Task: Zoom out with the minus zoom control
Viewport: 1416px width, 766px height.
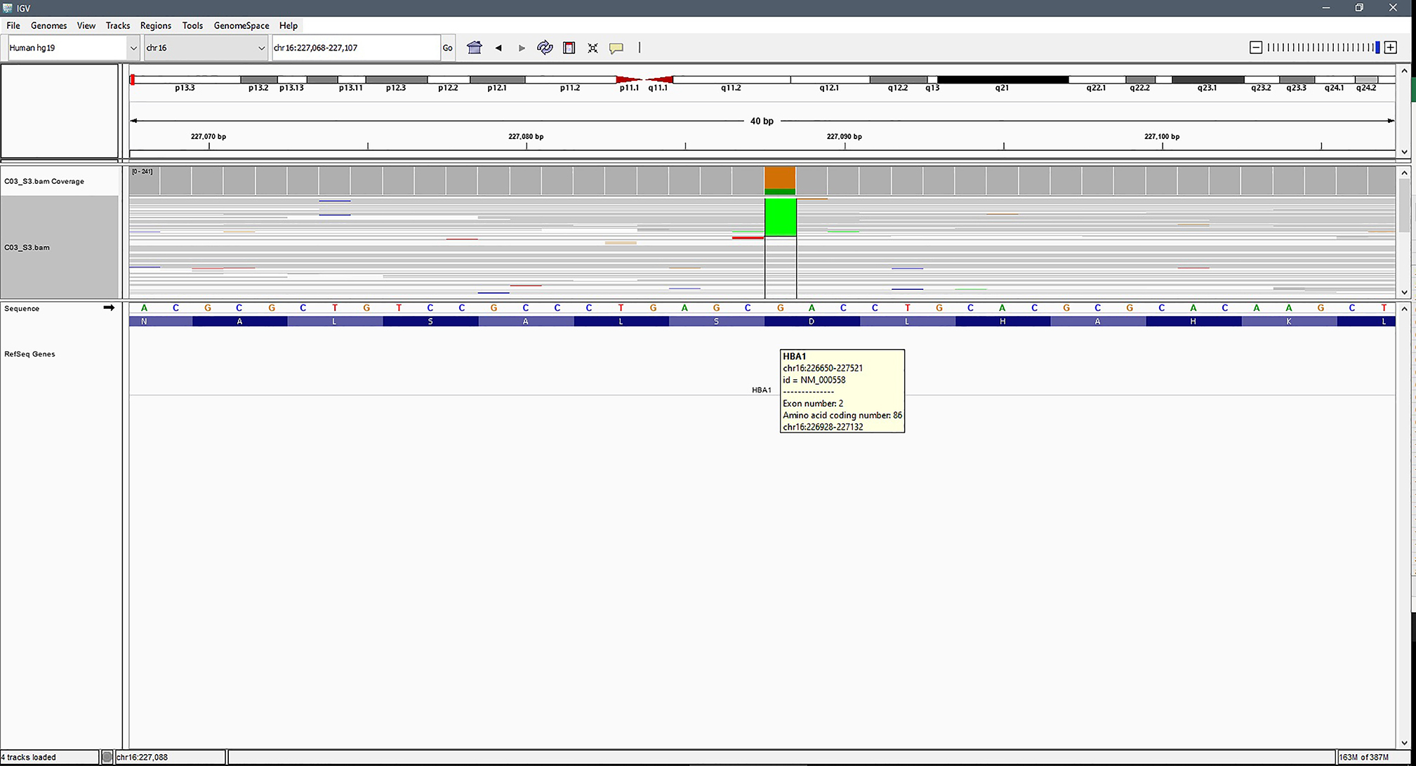Action: (x=1256, y=47)
